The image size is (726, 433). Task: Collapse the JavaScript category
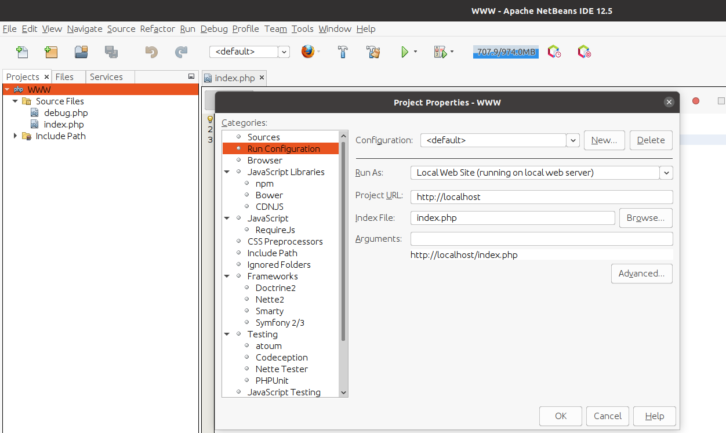[227, 219]
